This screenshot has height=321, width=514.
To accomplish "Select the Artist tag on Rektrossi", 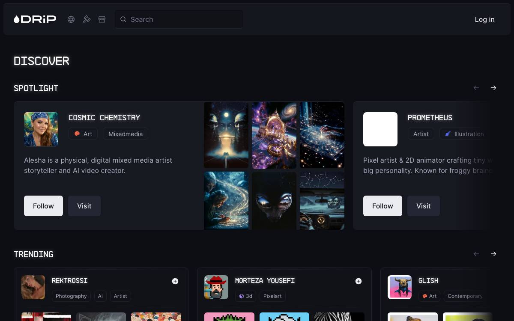I will (x=120, y=296).
